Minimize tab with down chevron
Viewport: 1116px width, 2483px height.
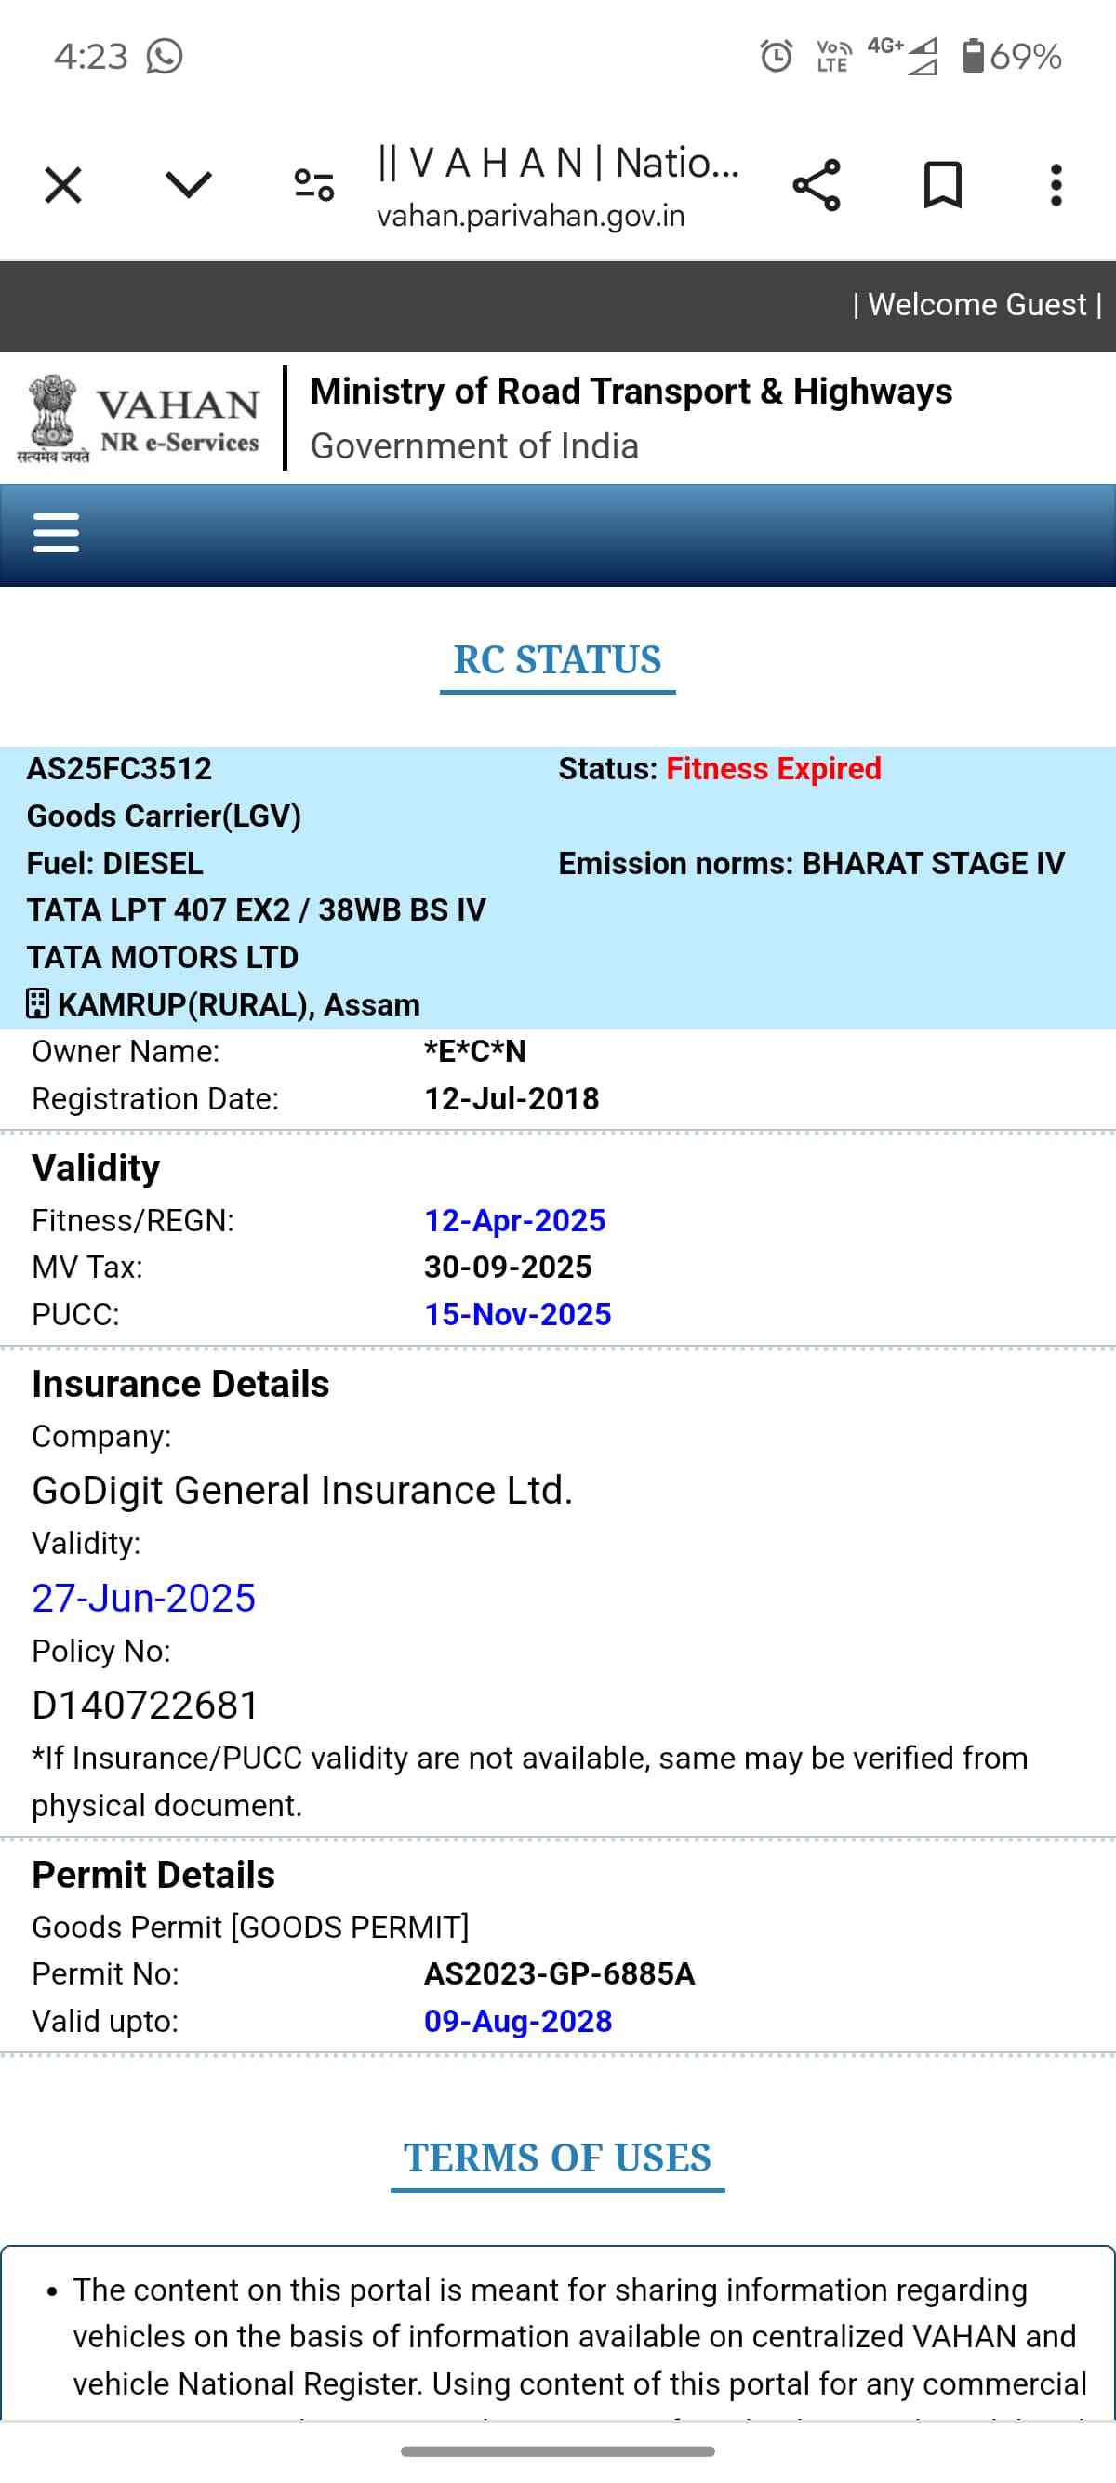pyautogui.click(x=189, y=185)
